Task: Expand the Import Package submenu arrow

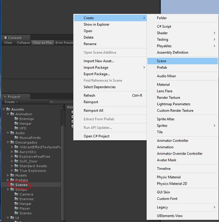Action: coord(144,68)
